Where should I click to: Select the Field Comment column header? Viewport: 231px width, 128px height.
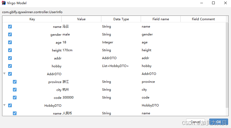[x=203, y=19]
